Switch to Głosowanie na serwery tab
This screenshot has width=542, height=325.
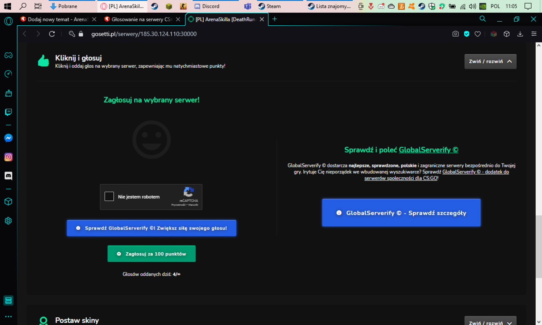[143, 19]
